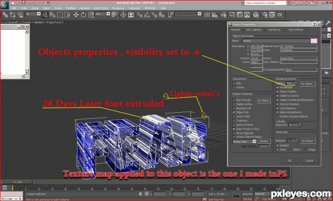Switch to the User Defined tab
The width and height of the screenshot is (333, 201).
point(296,30)
